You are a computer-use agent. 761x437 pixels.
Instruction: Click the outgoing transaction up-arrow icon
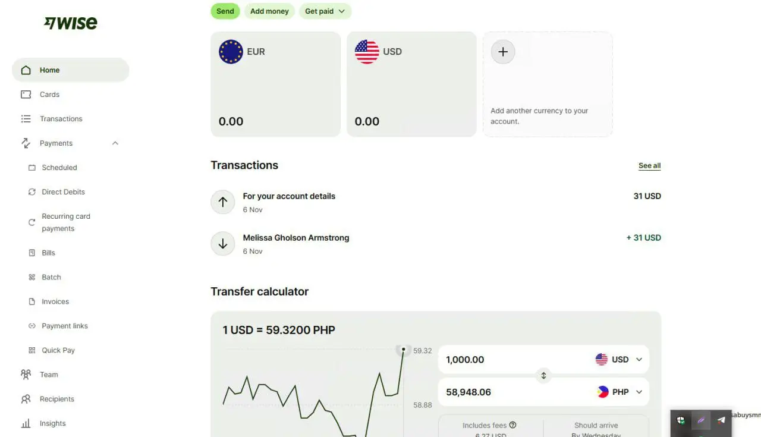[x=223, y=202]
